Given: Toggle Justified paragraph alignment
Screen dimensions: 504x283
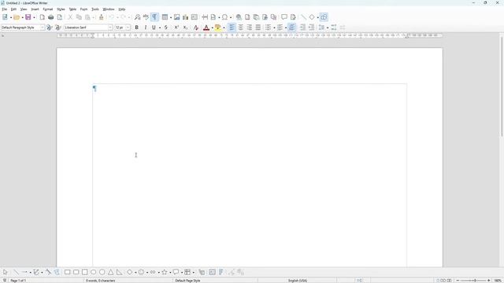Looking at the screenshot, I should [258, 28].
